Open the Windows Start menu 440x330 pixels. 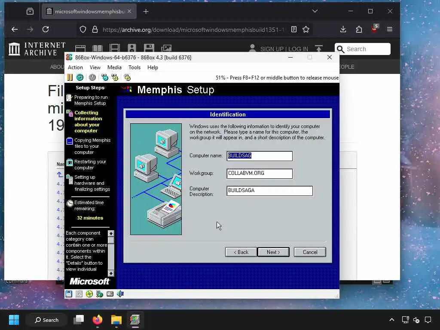click(14, 320)
